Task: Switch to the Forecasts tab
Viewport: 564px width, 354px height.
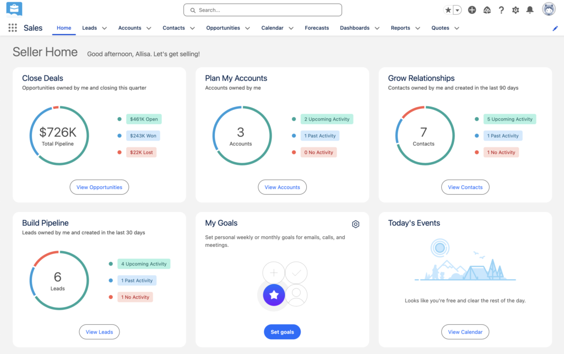Action: pyautogui.click(x=317, y=28)
